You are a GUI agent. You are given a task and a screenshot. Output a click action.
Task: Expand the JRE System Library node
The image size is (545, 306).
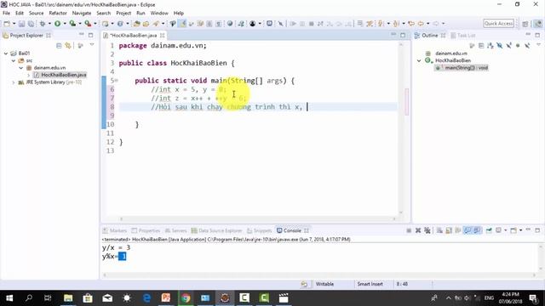coord(14,82)
